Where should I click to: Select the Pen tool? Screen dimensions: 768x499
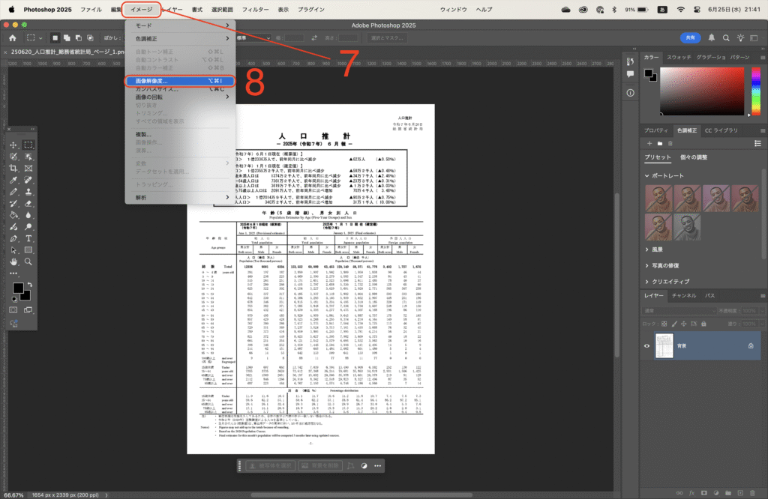[x=13, y=239]
